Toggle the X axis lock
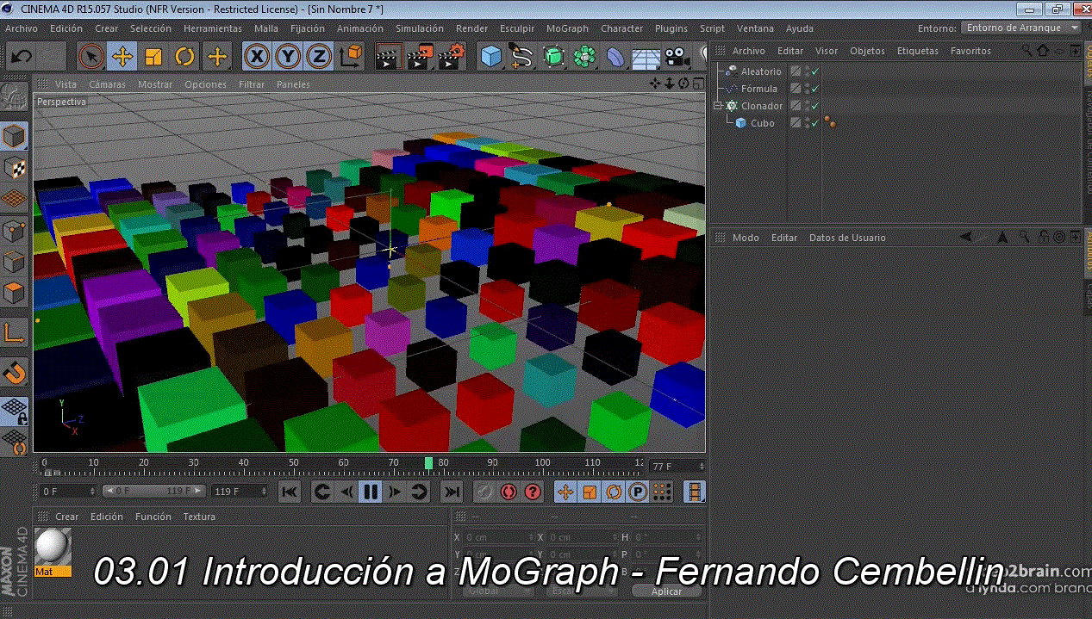1092x619 pixels. coord(256,57)
